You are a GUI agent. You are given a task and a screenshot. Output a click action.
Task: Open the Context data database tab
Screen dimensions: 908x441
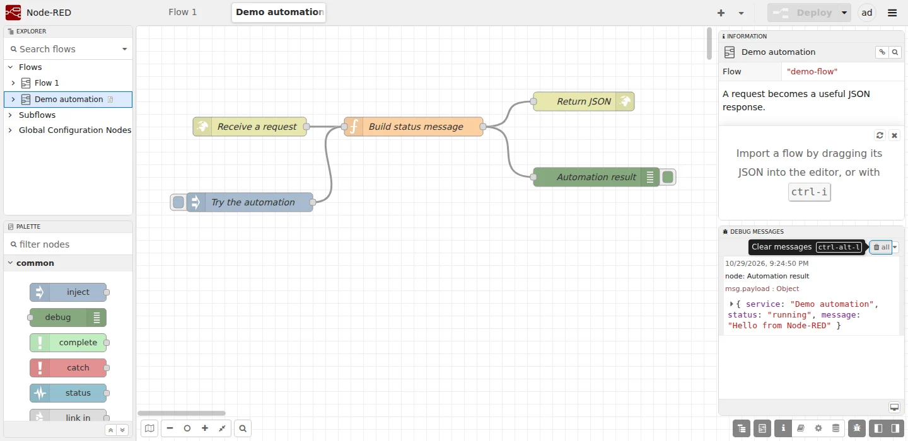click(836, 428)
